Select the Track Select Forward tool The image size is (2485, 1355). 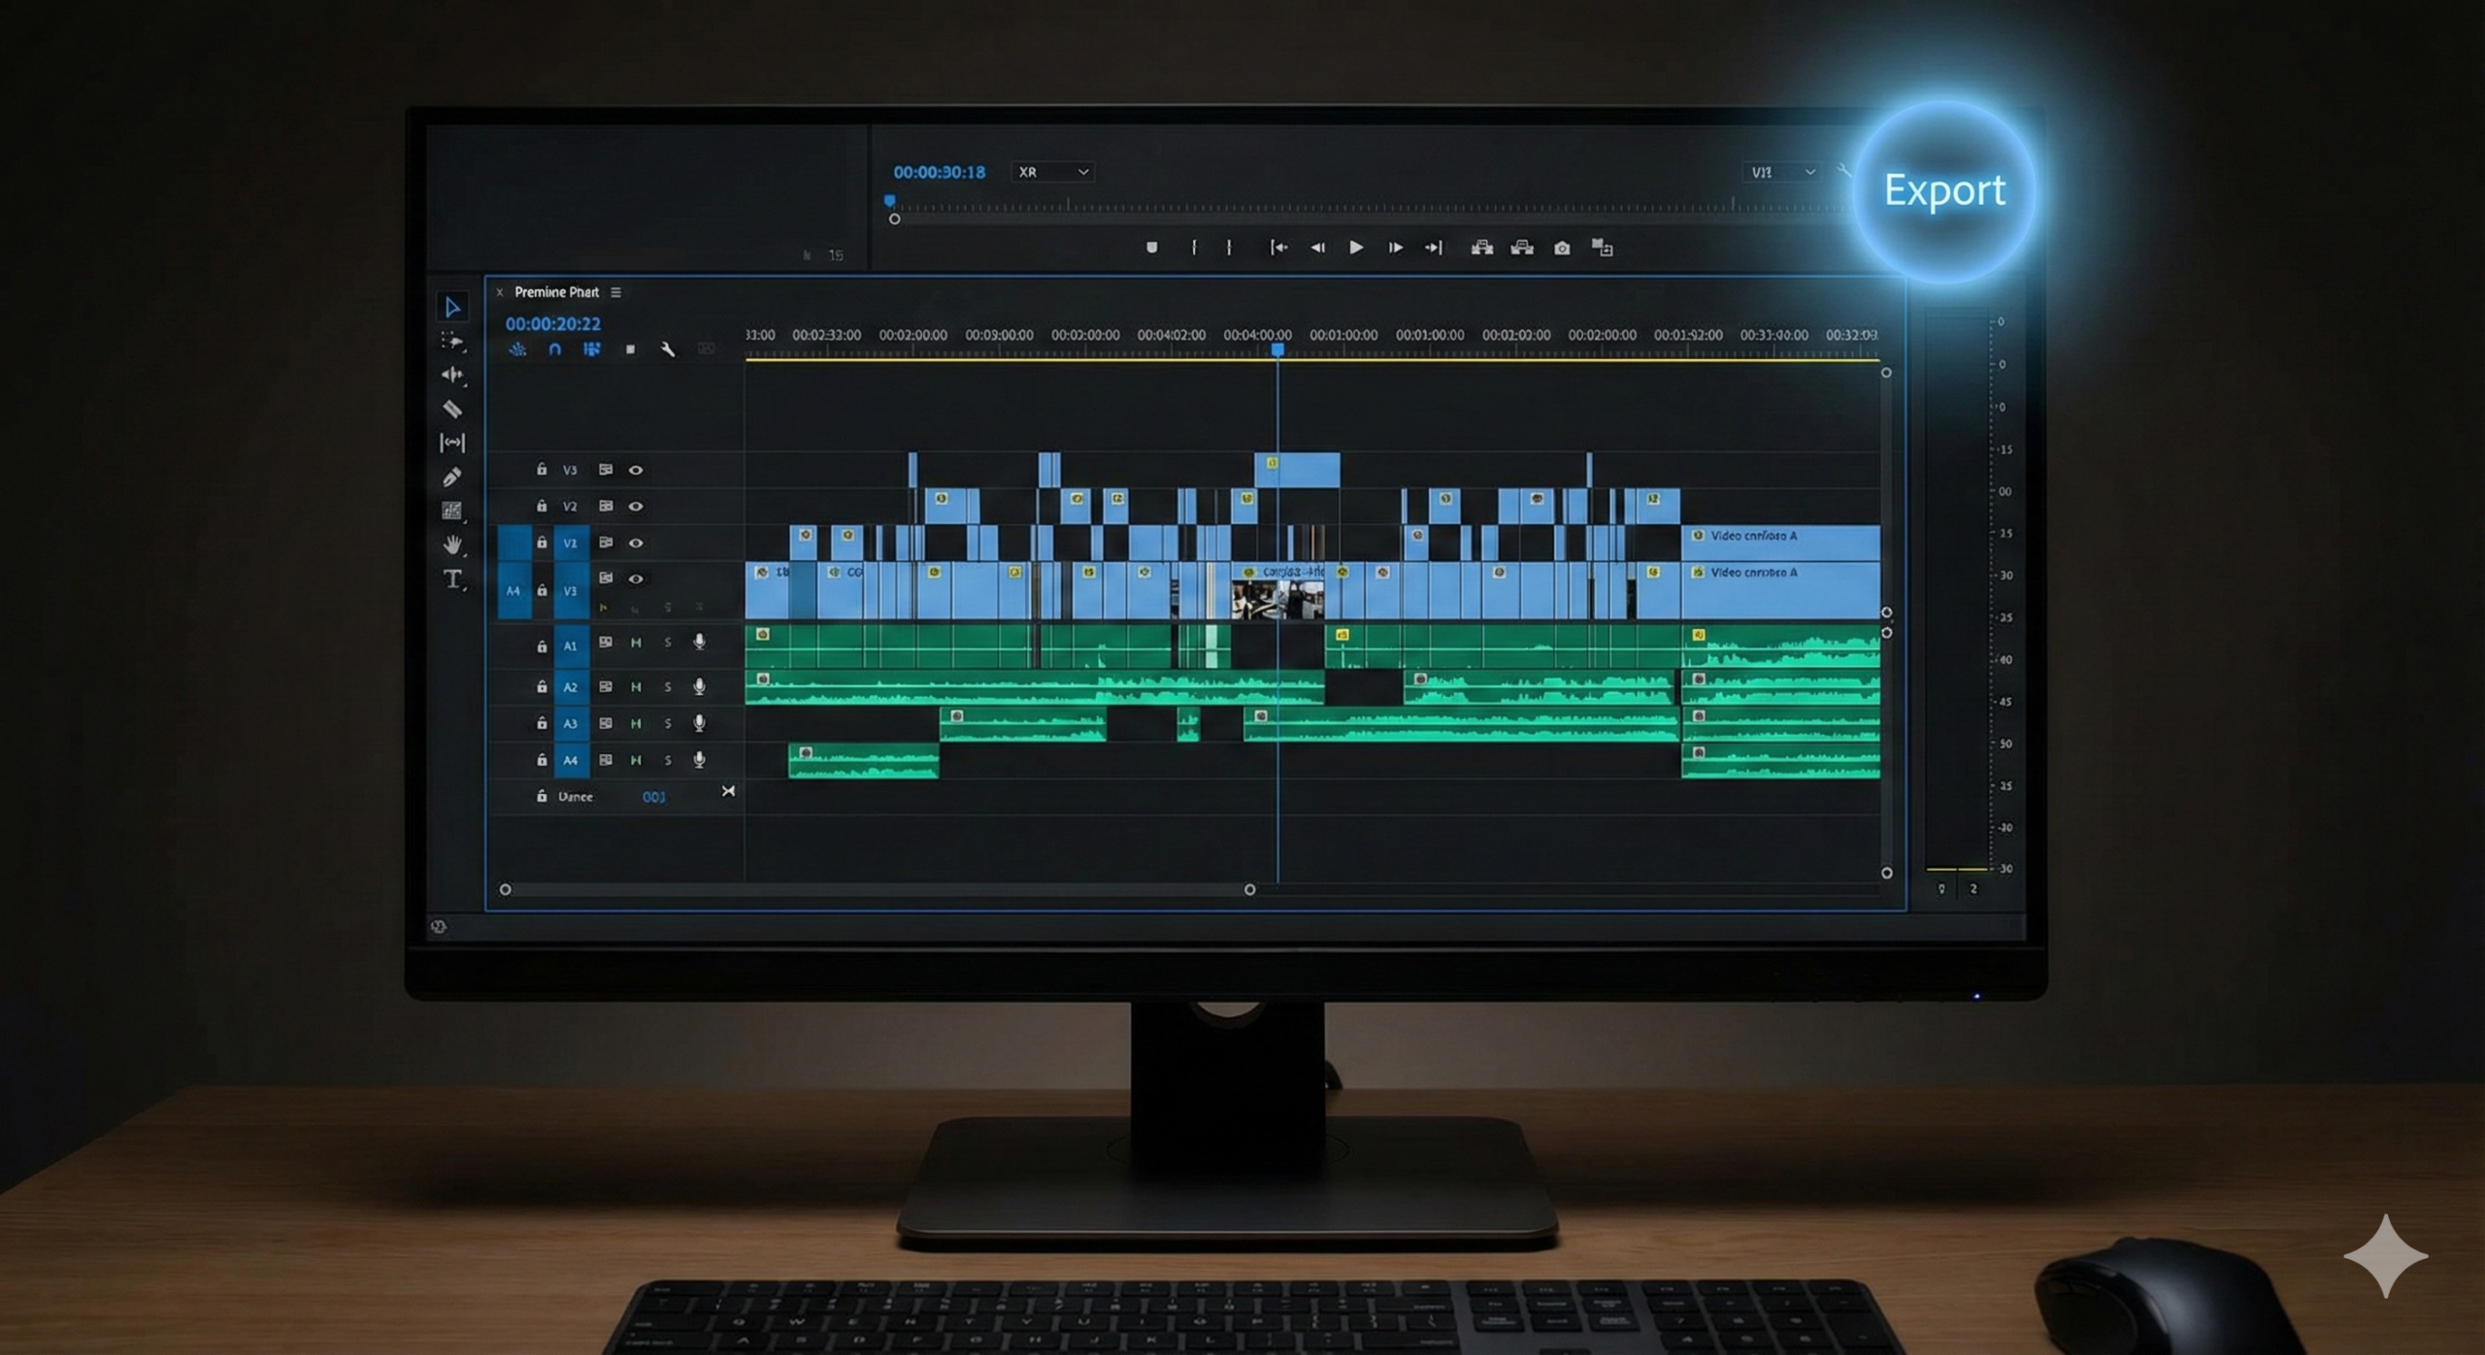[x=452, y=342]
